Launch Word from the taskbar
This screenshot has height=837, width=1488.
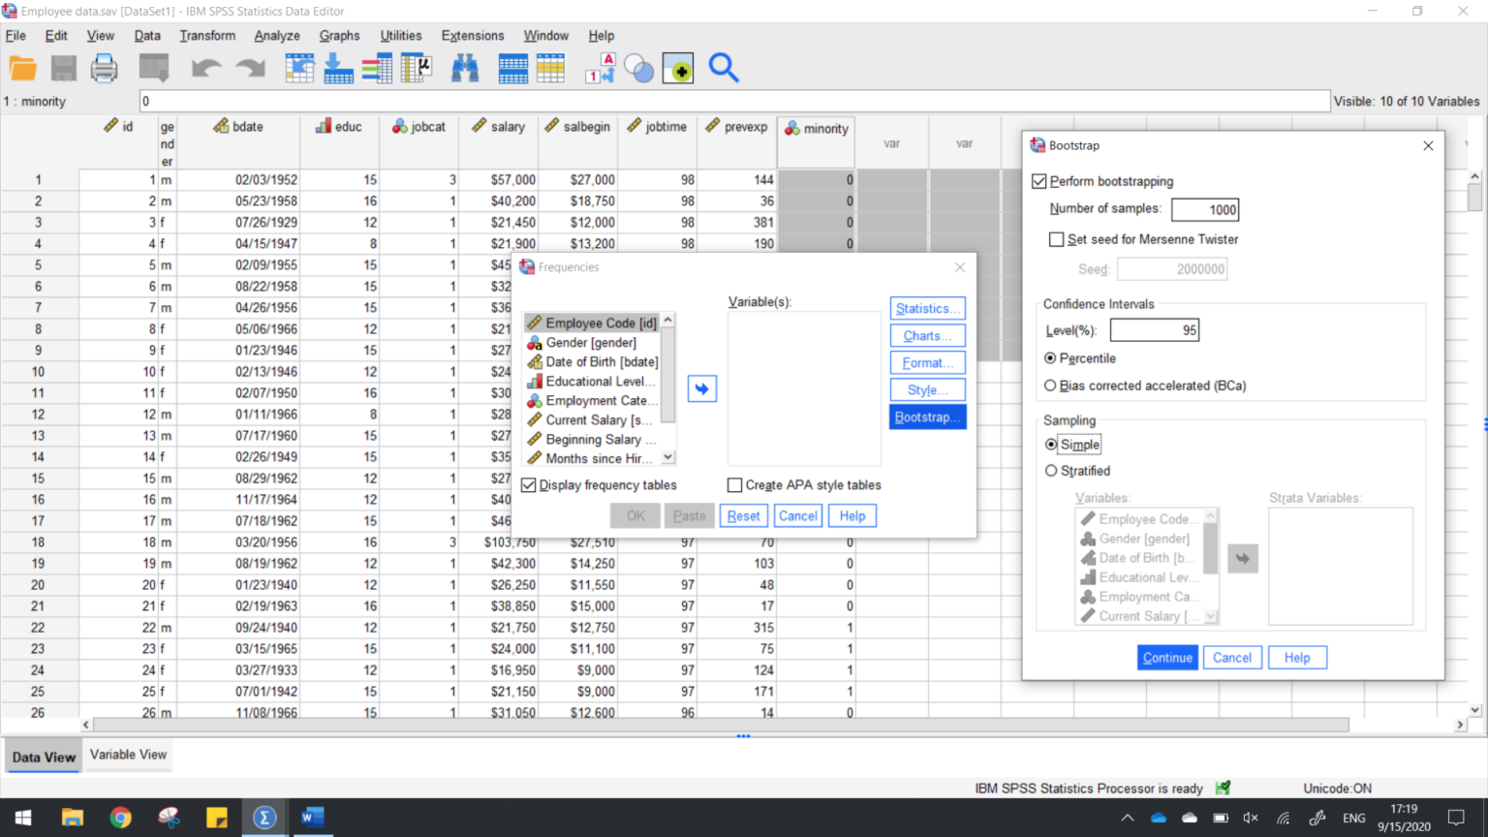[x=312, y=818]
